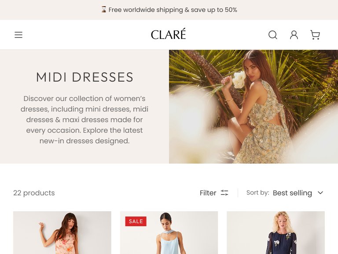The height and width of the screenshot is (254, 338).
Task: Click the filter sliders icon
Action: point(224,193)
